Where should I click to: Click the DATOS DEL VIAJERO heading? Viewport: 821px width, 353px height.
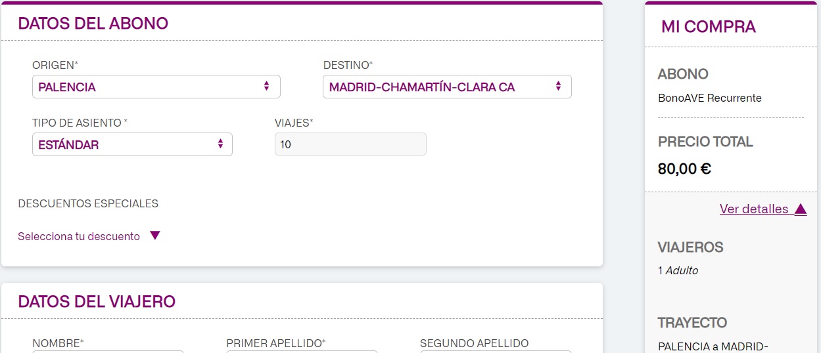click(x=97, y=302)
